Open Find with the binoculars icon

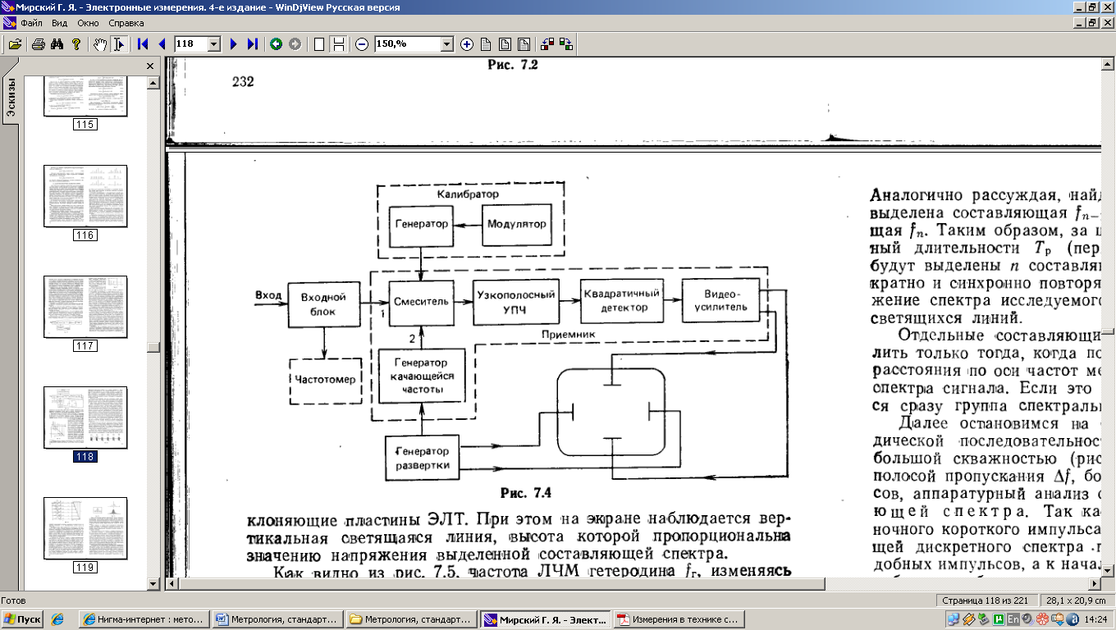(57, 44)
